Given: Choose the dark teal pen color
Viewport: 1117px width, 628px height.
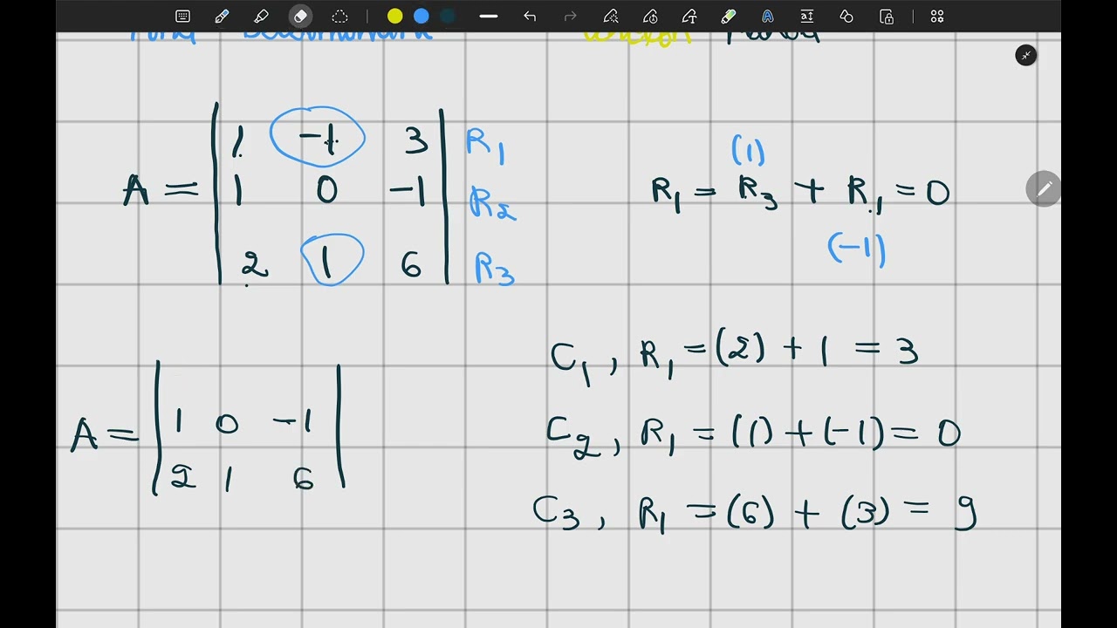Looking at the screenshot, I should tap(448, 17).
